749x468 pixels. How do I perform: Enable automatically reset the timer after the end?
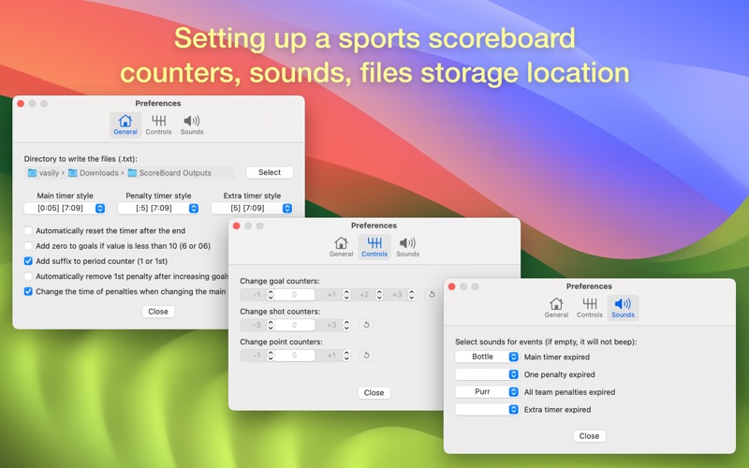(x=28, y=230)
